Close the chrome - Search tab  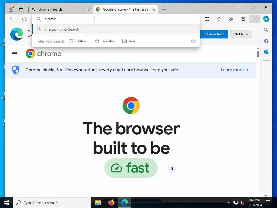(x=89, y=9)
